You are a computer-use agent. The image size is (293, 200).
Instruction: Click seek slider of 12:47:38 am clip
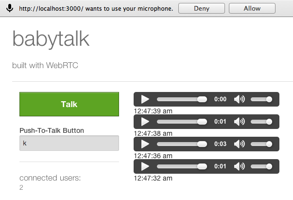182,122
